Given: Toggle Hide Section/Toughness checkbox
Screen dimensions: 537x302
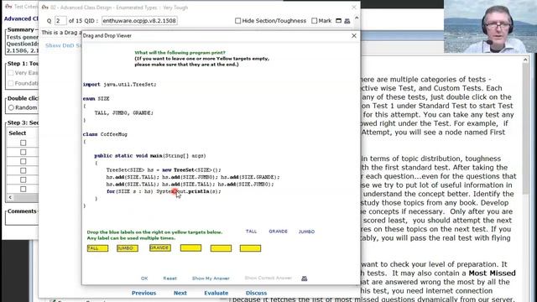Looking at the screenshot, I should point(238,20).
